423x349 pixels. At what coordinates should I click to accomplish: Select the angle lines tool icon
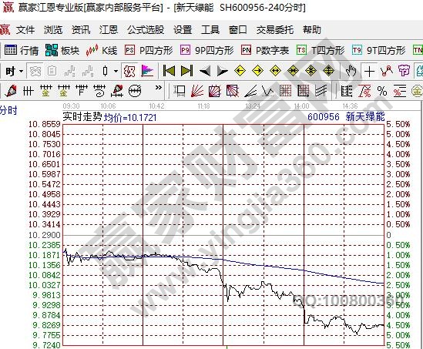tap(250, 91)
